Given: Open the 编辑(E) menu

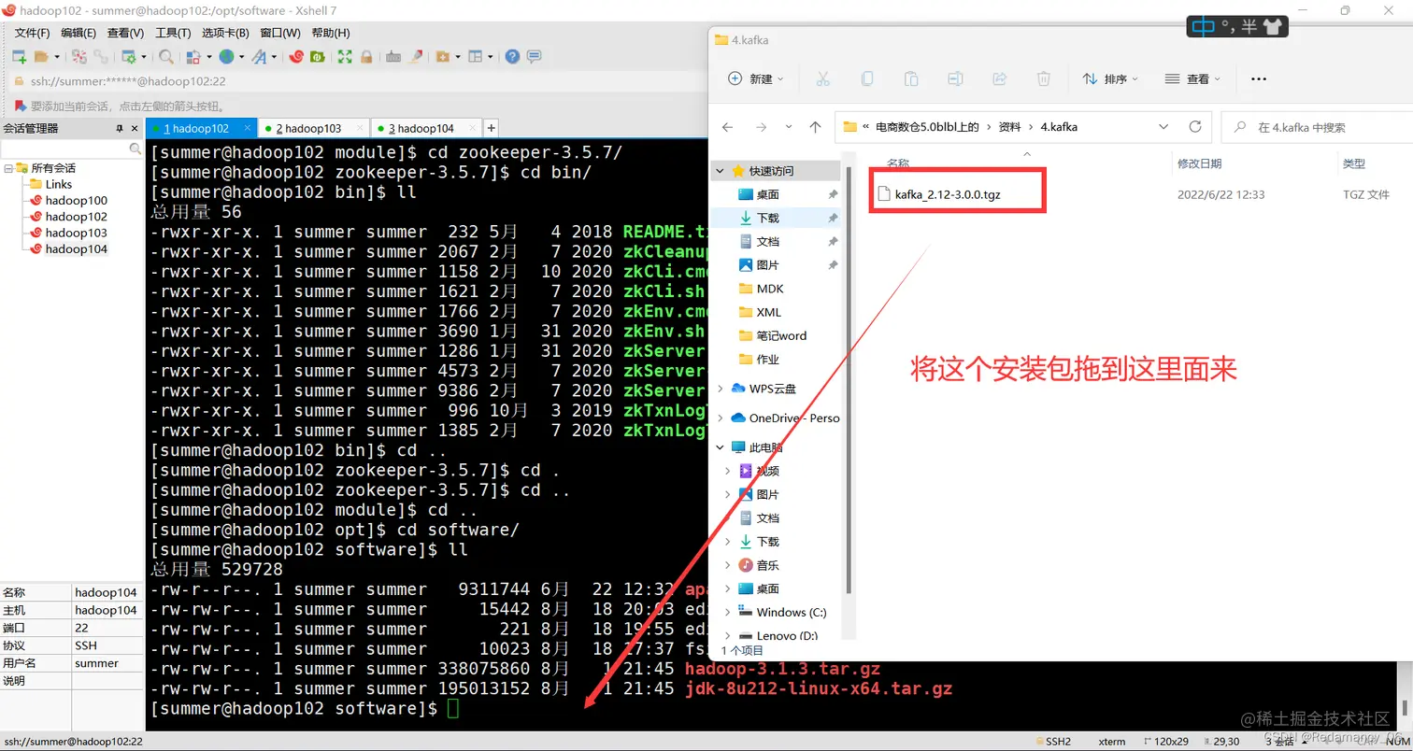Looking at the screenshot, I should pyautogui.click(x=78, y=33).
